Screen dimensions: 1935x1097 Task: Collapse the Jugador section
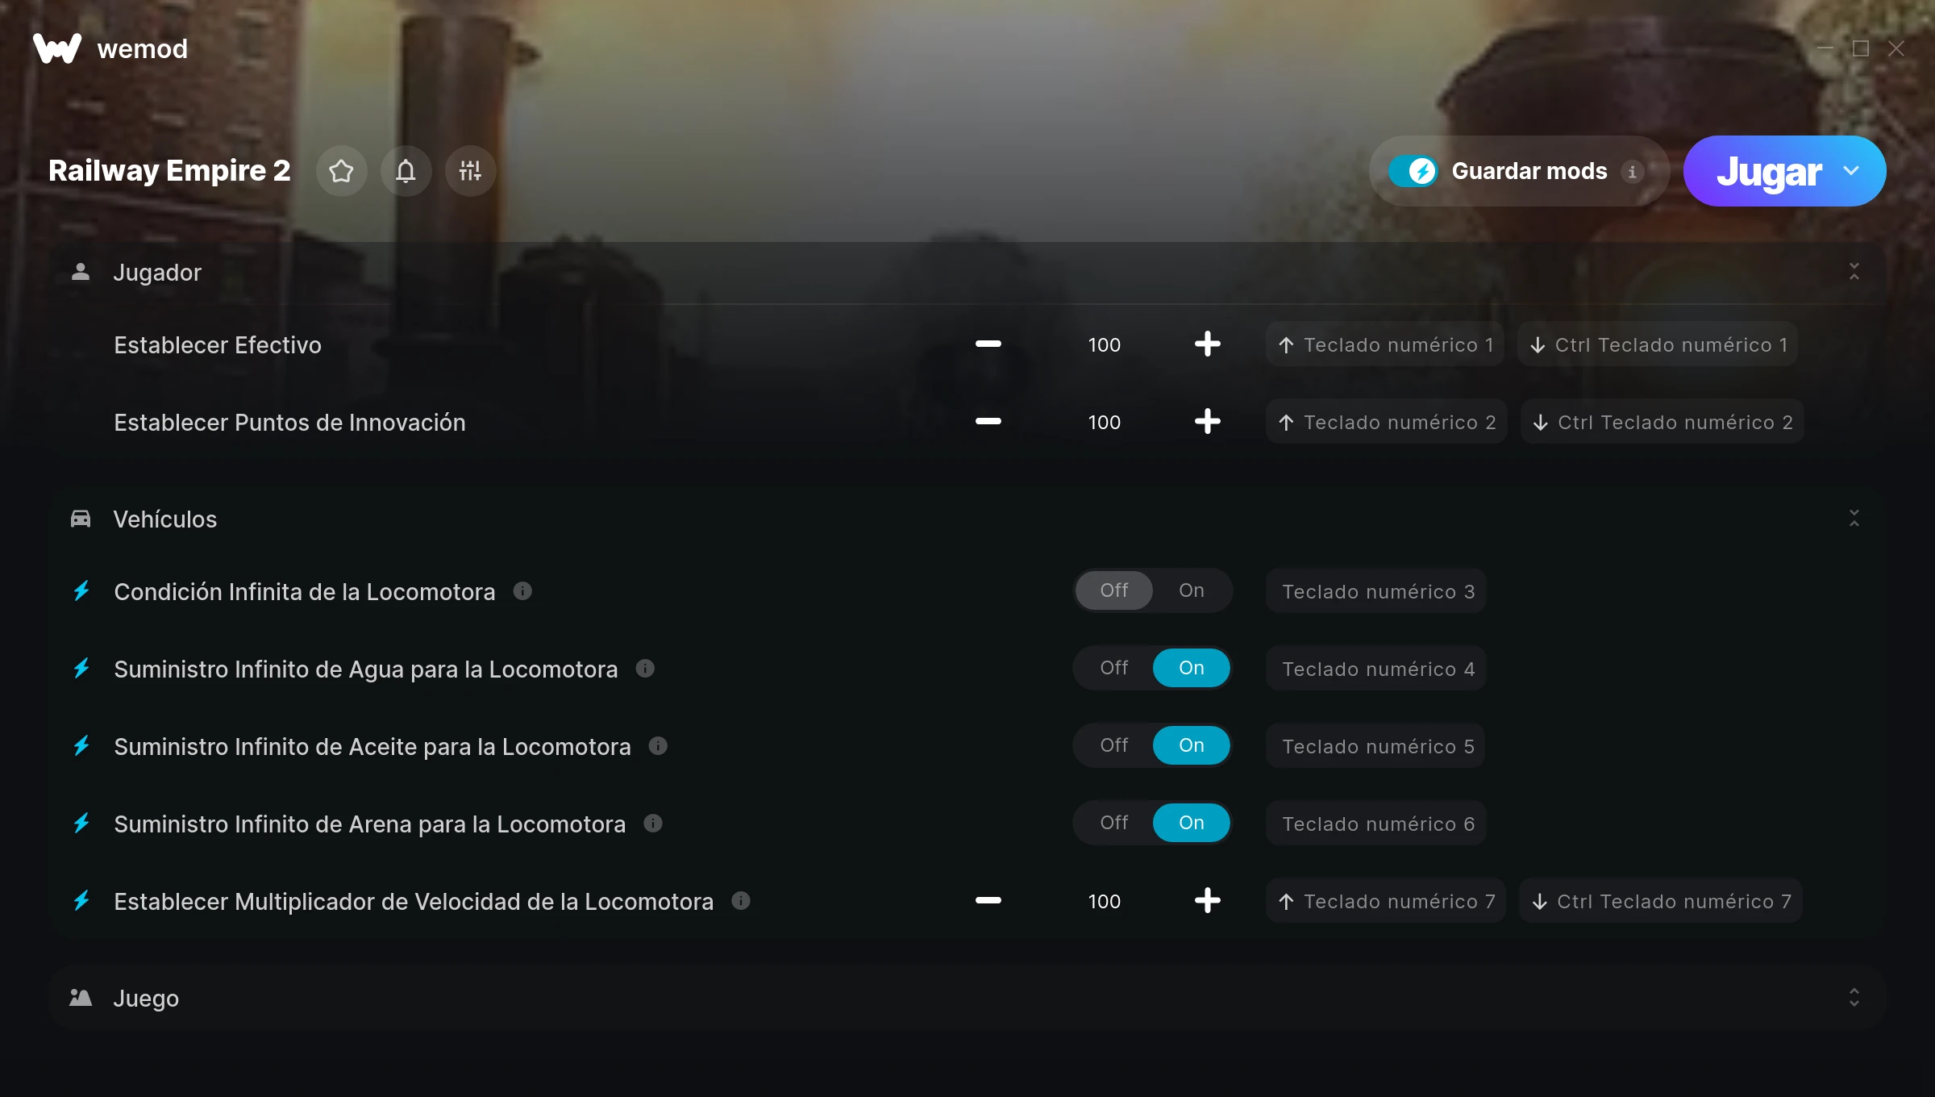point(1854,272)
